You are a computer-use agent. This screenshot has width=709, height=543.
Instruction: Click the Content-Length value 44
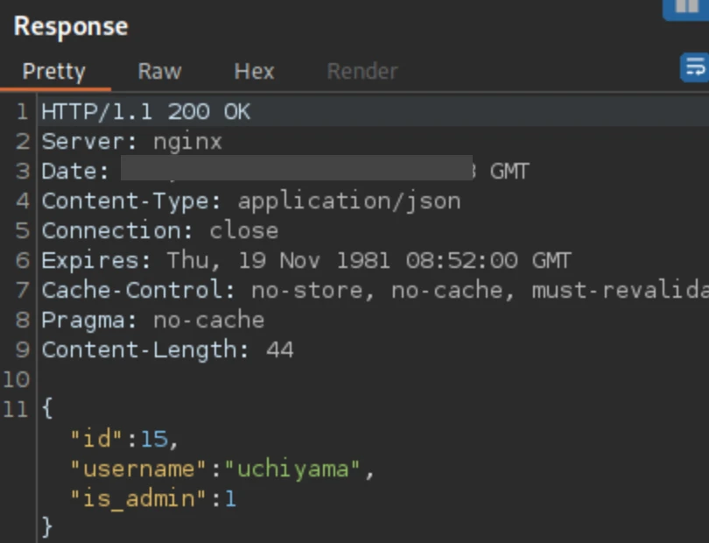click(280, 349)
